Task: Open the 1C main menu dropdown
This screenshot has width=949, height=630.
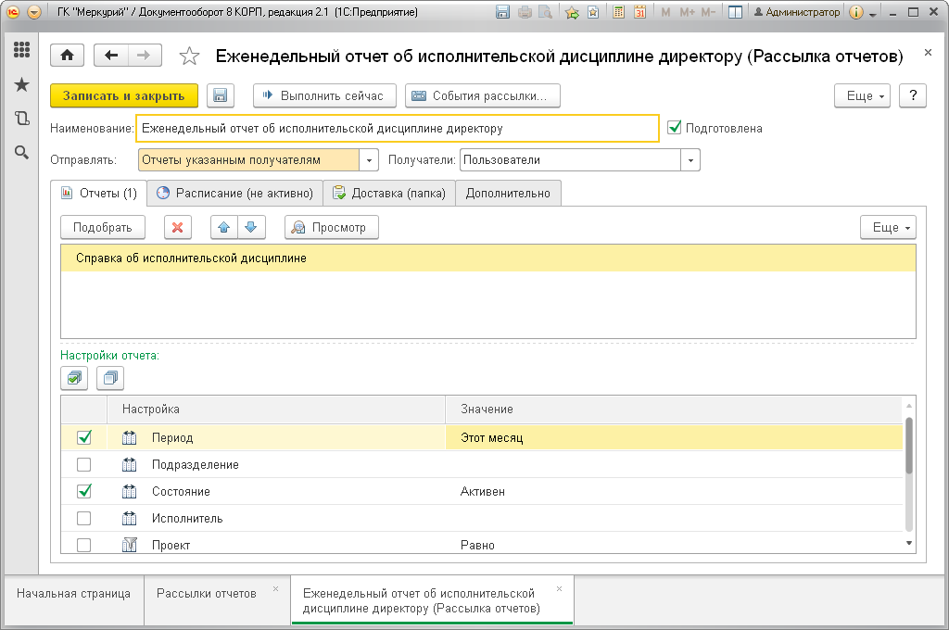Action: (34, 12)
